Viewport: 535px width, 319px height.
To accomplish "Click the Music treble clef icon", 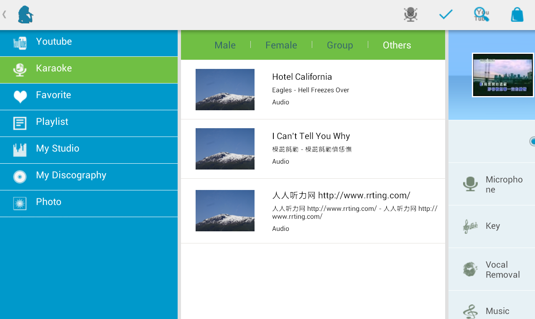I will click(470, 311).
